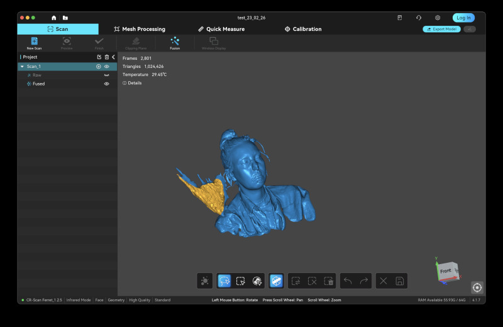Start a New Scan
The height and width of the screenshot is (327, 503).
coord(34,43)
